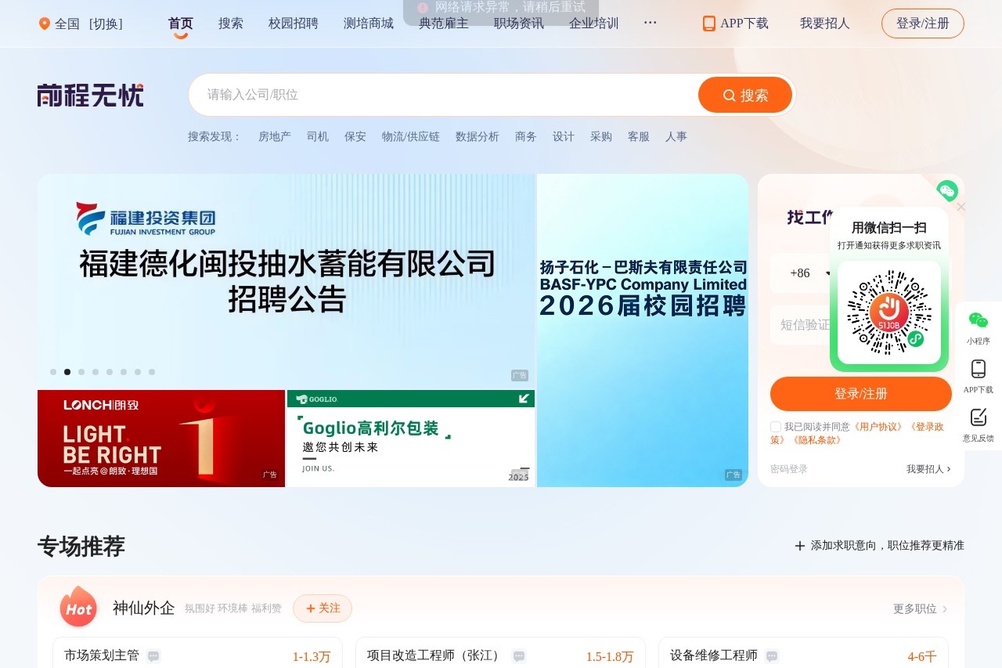Viewport: 1002px width, 668px height.
Task: Click chat icon next to 设备维修工程师
Action: point(772,656)
